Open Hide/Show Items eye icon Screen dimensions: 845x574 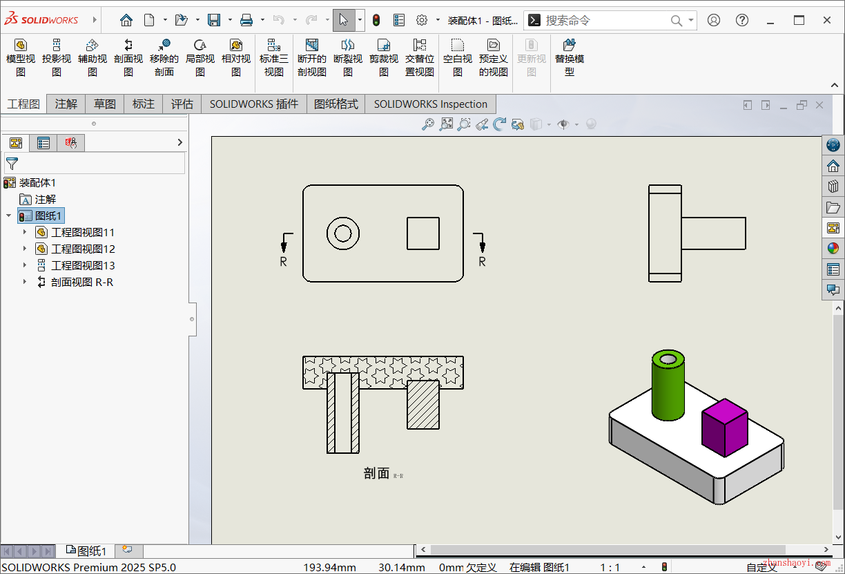(563, 124)
